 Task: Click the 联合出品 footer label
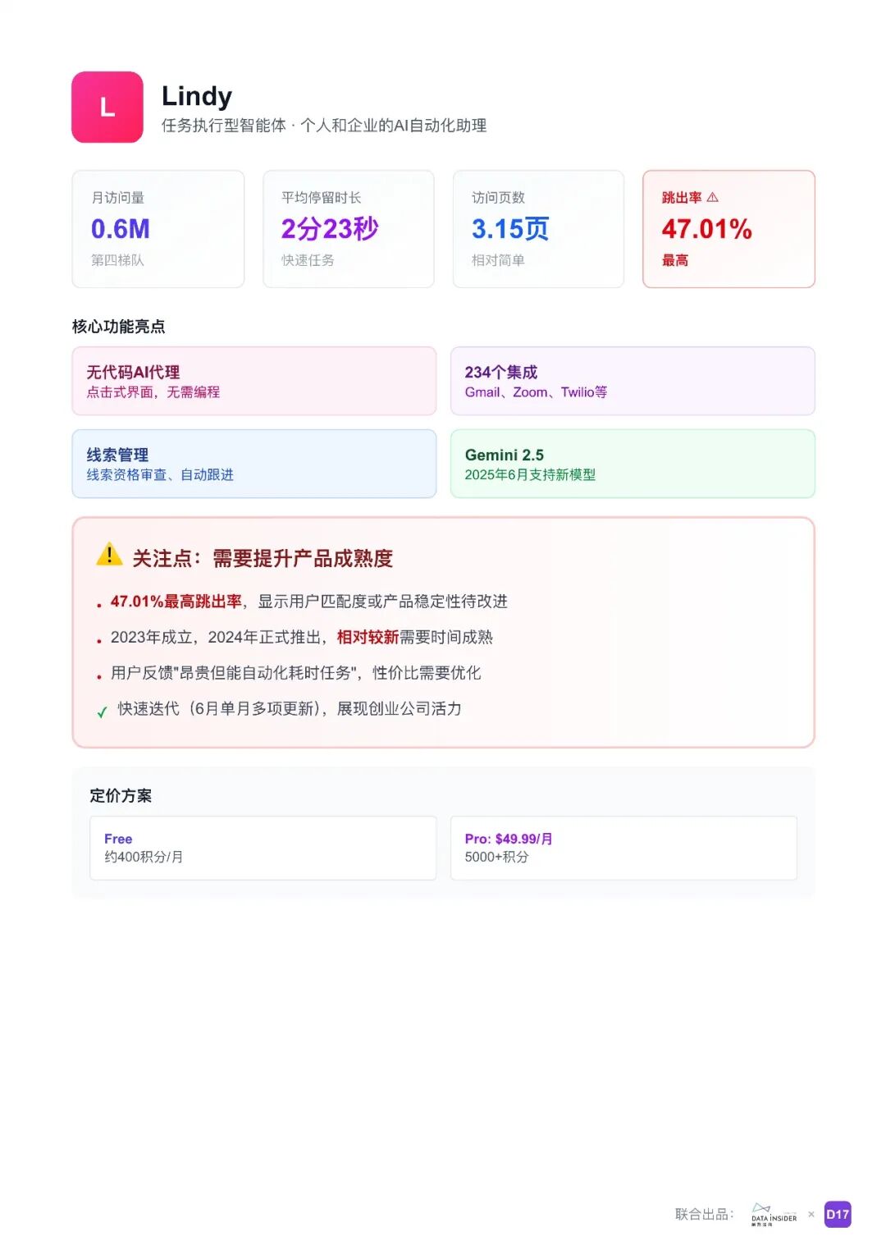(704, 1214)
